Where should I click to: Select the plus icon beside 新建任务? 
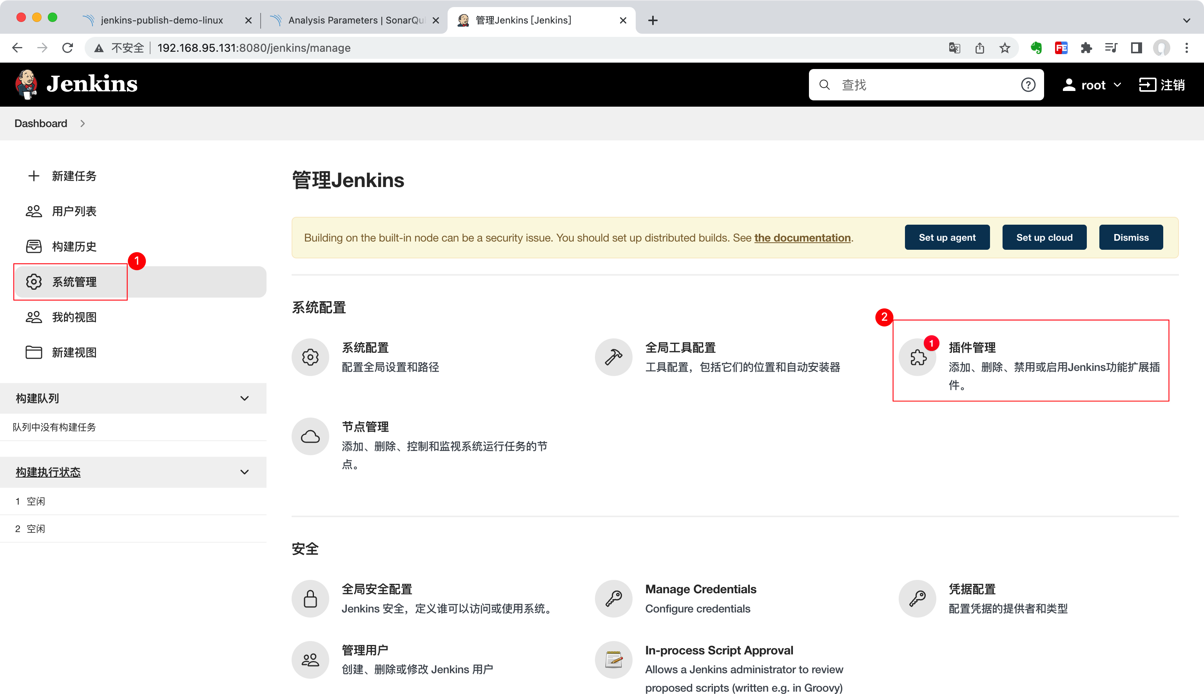[34, 176]
